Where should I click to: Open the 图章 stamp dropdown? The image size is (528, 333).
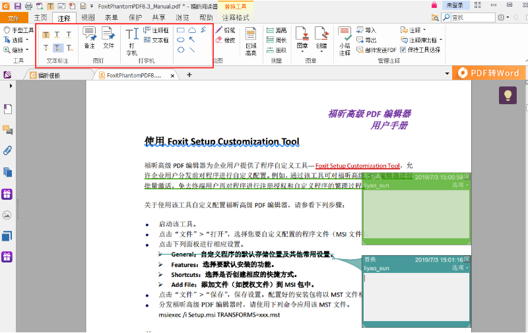tap(302, 51)
